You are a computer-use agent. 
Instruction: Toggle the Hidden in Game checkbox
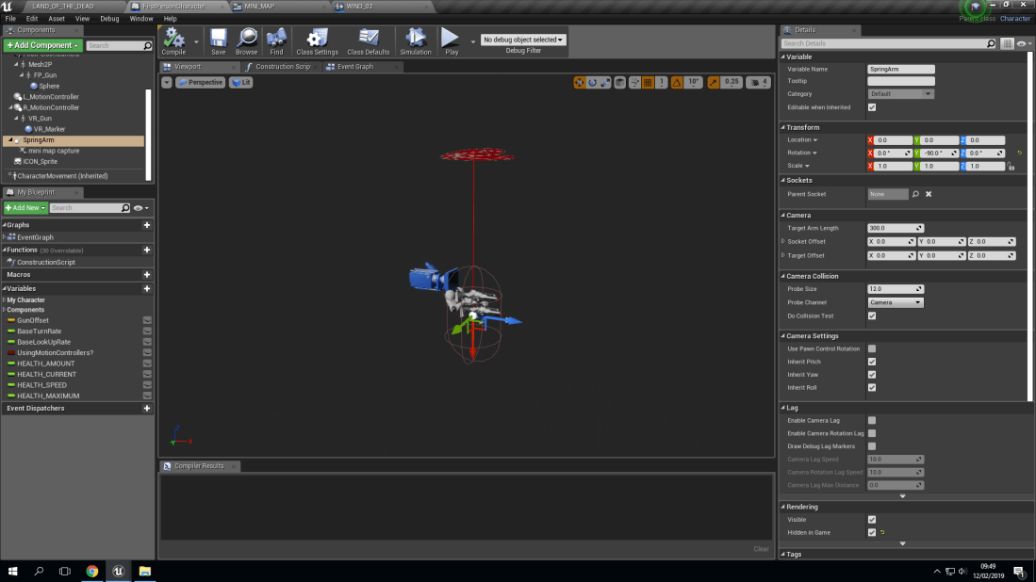click(x=872, y=532)
